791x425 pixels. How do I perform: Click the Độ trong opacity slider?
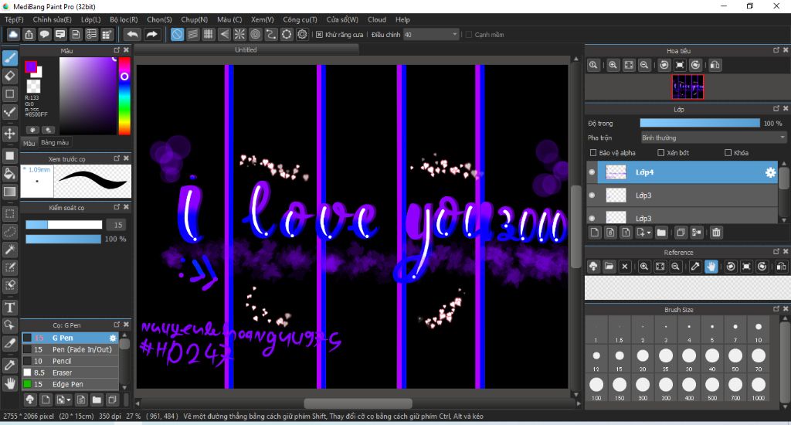point(700,123)
